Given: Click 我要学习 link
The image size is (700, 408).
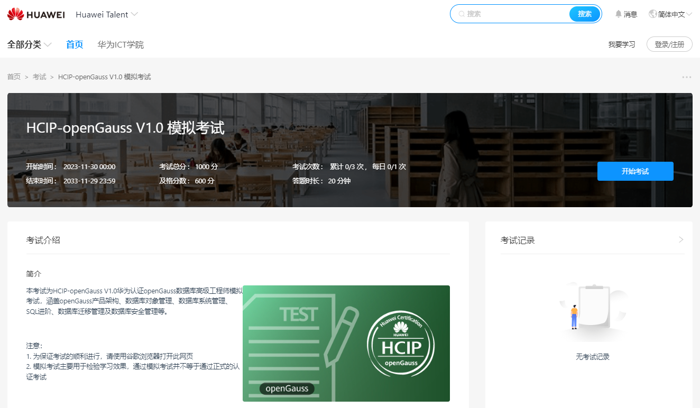Looking at the screenshot, I should [x=622, y=44].
